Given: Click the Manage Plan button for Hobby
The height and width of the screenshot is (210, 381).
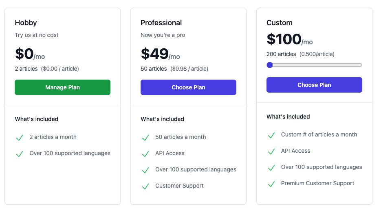Looking at the screenshot, I should tap(62, 87).
